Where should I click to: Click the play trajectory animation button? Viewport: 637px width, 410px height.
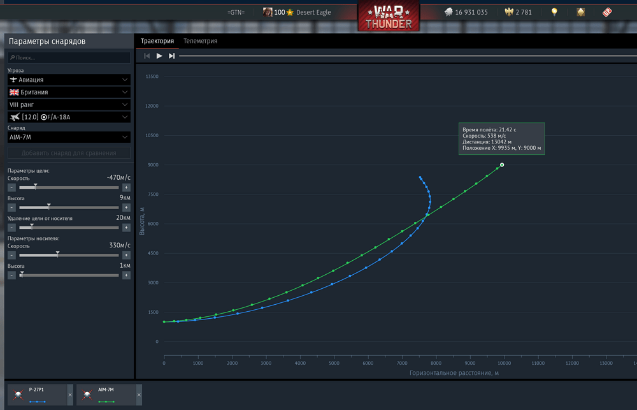(159, 55)
